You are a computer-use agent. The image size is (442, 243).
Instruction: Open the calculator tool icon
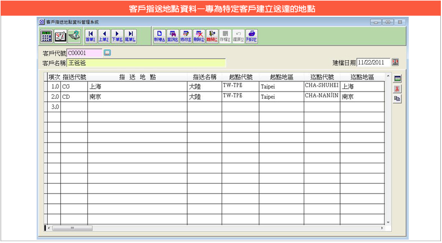point(47,36)
